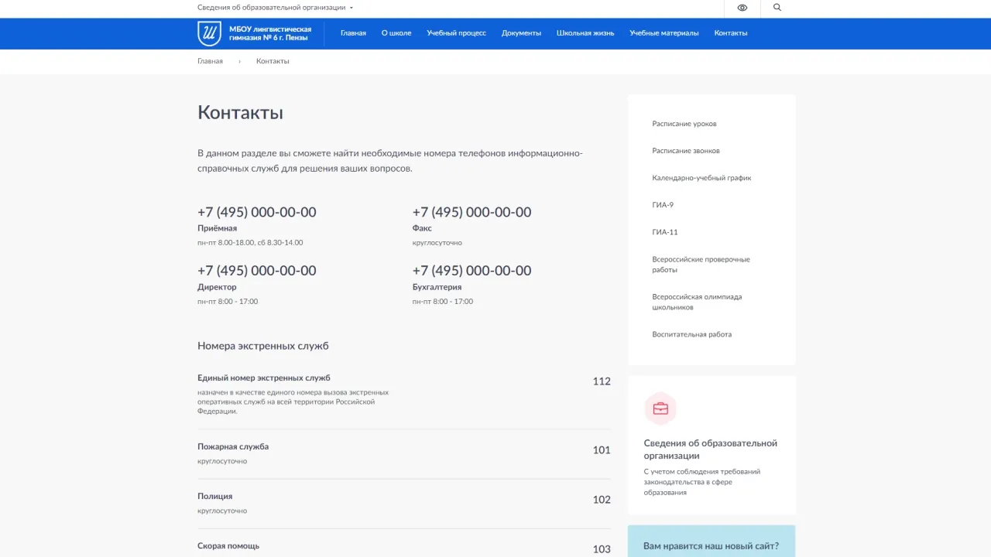Click the 'Скорая помощь' row title

pos(228,546)
